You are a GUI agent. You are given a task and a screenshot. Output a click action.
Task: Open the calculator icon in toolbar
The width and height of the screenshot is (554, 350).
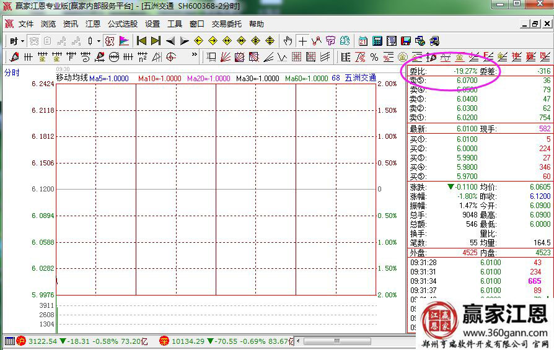coord(377,41)
